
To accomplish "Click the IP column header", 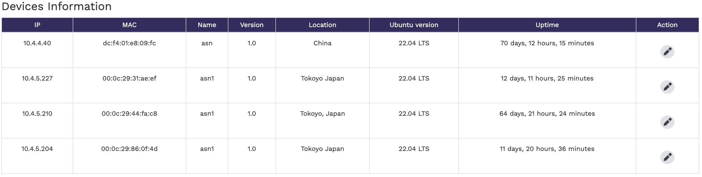I will (37, 25).
